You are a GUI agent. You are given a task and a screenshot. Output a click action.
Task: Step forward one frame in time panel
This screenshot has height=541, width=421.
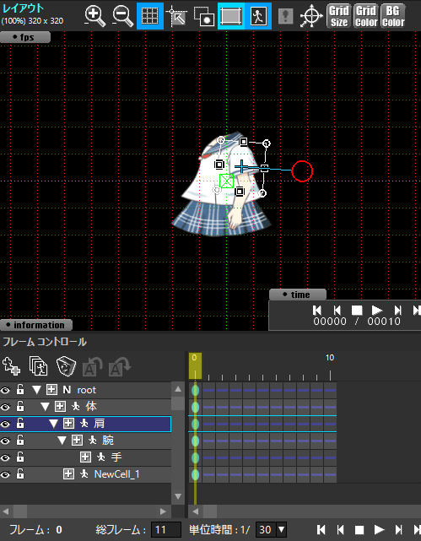point(398,311)
